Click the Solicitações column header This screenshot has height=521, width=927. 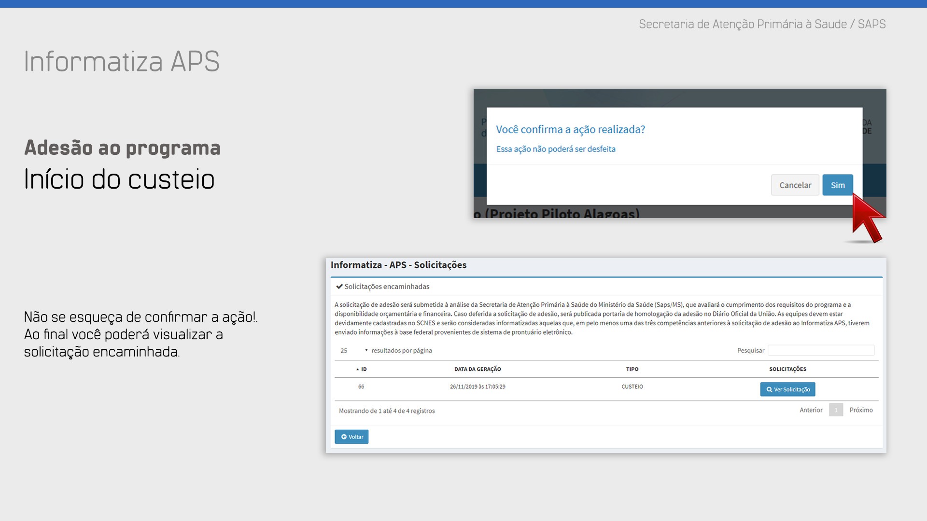(787, 369)
